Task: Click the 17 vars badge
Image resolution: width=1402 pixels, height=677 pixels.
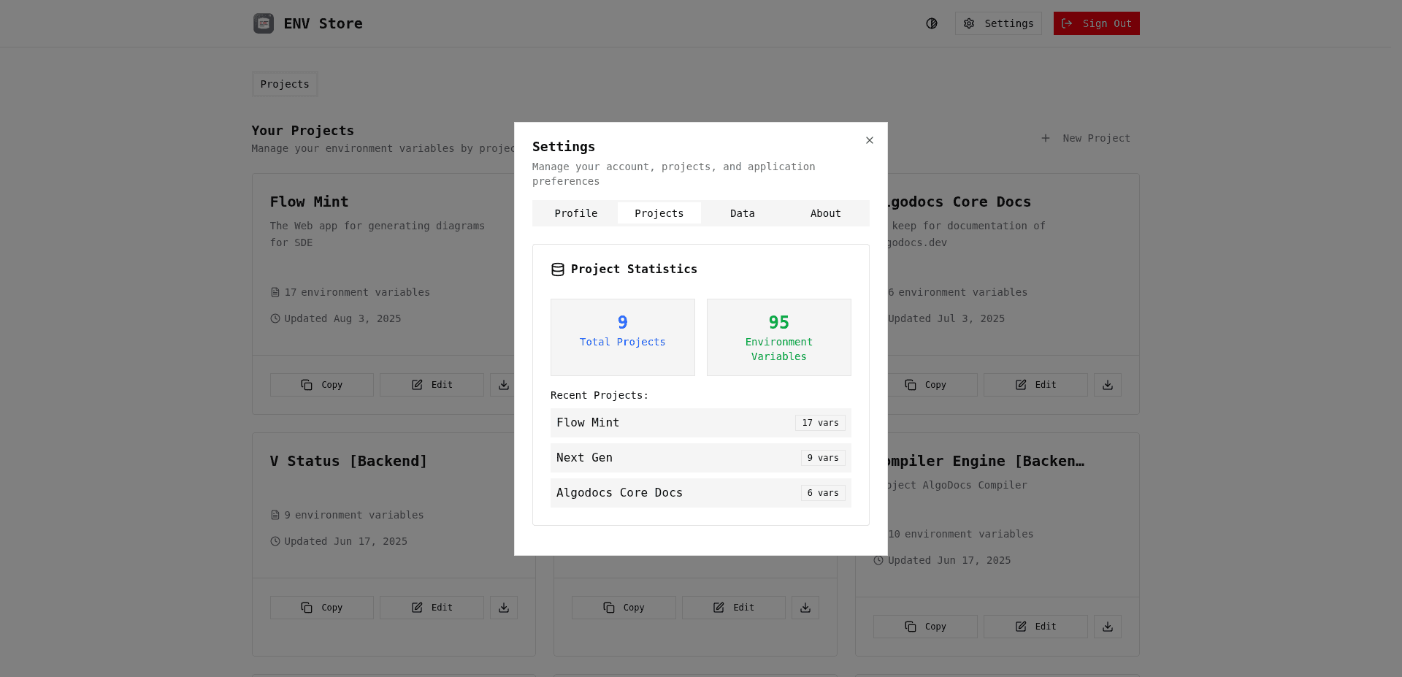Action: (x=820, y=423)
